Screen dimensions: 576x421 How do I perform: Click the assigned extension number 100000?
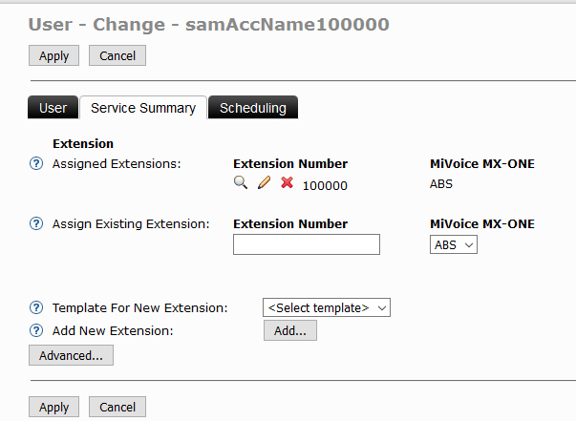325,185
